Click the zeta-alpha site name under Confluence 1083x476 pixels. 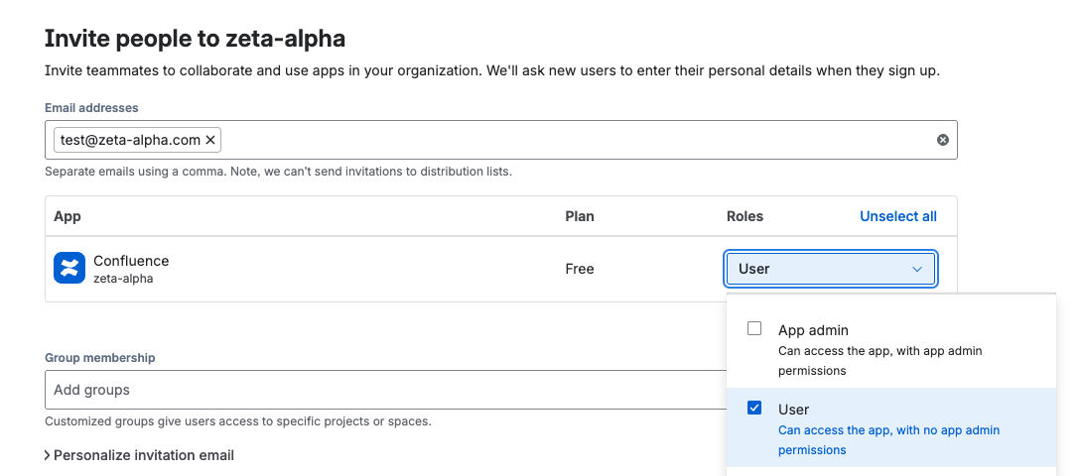click(x=123, y=279)
